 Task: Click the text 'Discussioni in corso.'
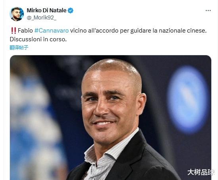tap(38, 39)
